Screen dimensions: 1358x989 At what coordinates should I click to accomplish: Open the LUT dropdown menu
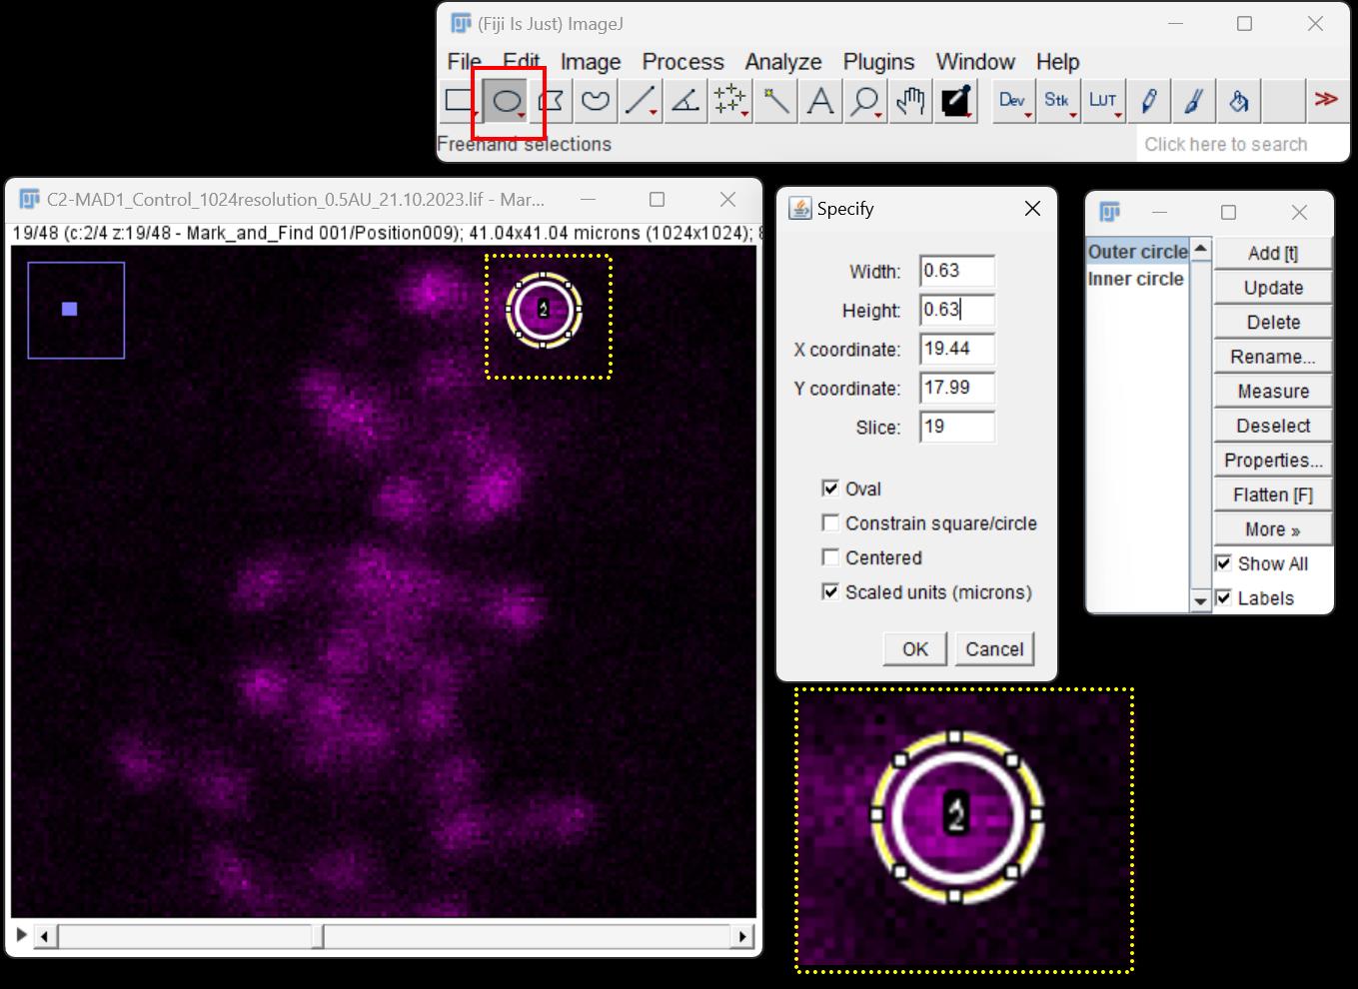point(1103,101)
